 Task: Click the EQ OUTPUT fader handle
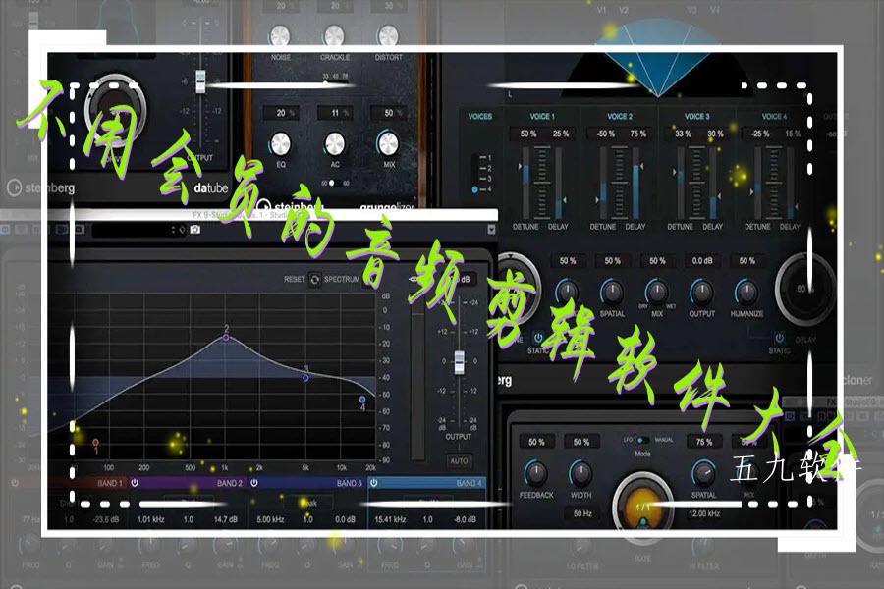coord(457,360)
